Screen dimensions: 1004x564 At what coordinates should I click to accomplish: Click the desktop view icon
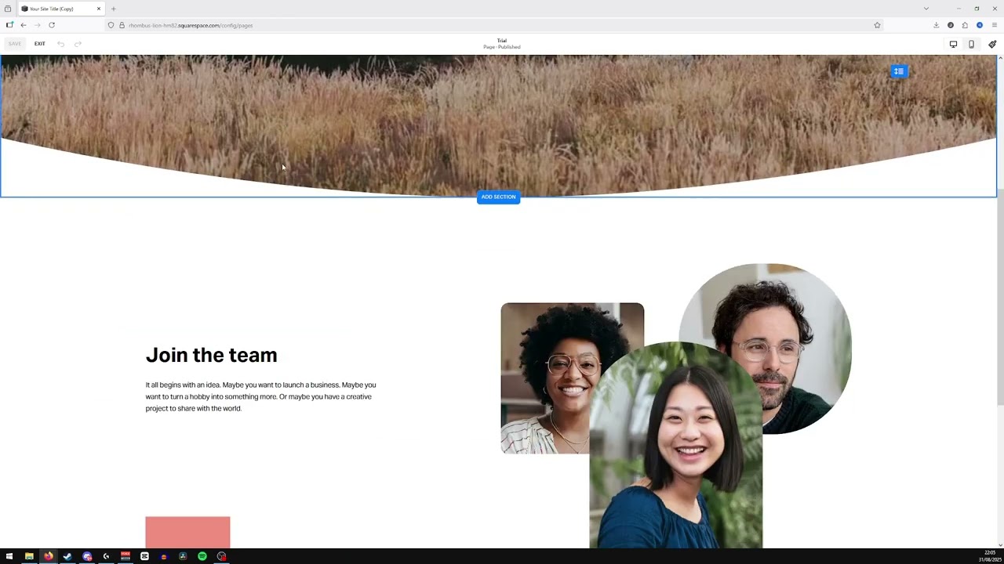click(953, 44)
